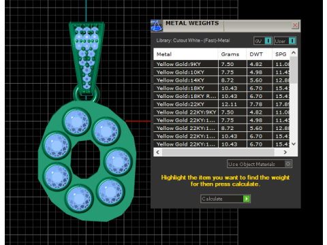Click the pendant's center cutout hole
Screen dimensions: 327x245
85,159
